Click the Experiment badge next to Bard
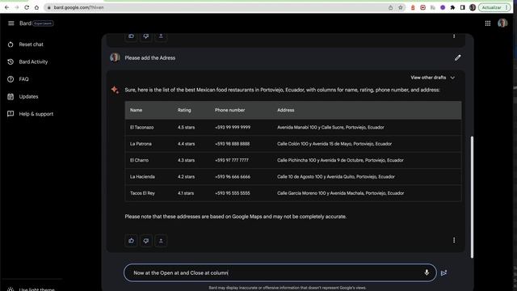 (43, 23)
